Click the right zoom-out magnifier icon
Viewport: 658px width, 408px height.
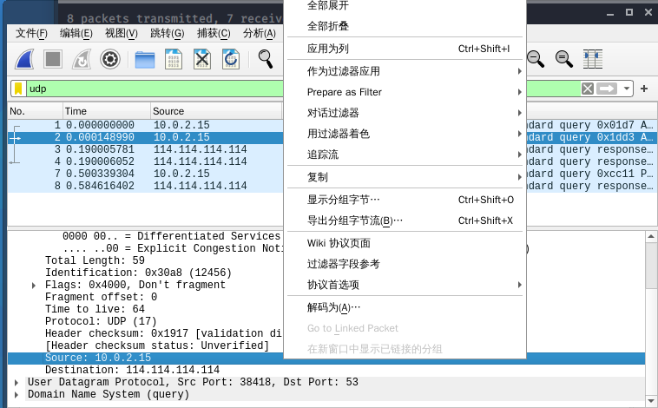coord(564,59)
